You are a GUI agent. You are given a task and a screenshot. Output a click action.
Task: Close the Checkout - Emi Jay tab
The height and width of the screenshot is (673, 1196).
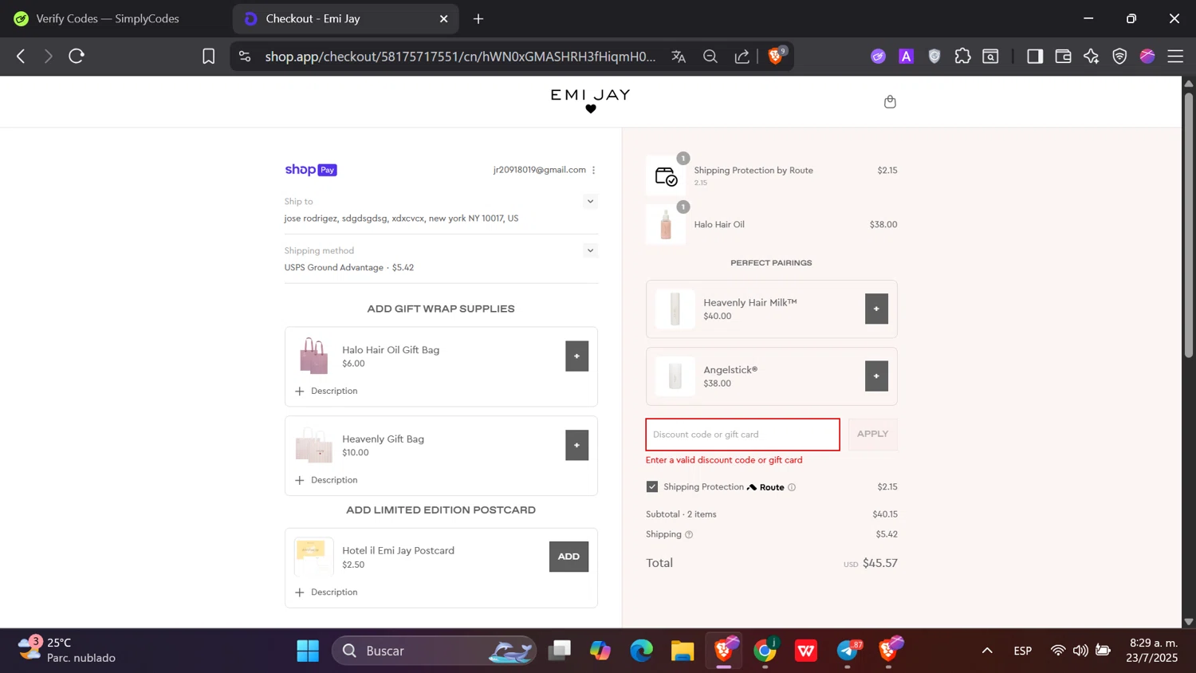444,18
